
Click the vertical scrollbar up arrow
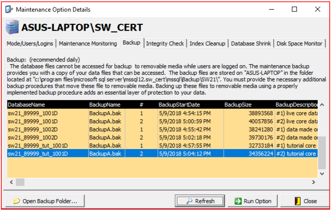tap(322, 105)
